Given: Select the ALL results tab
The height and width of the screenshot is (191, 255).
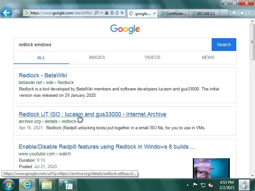Looking at the screenshot, I should click(41, 58).
